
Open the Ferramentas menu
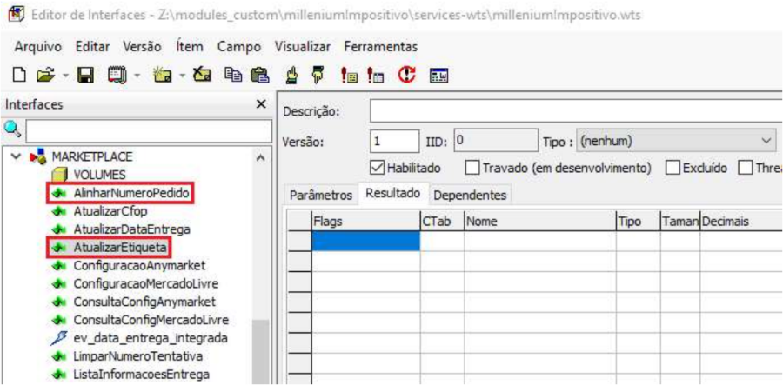click(x=380, y=47)
